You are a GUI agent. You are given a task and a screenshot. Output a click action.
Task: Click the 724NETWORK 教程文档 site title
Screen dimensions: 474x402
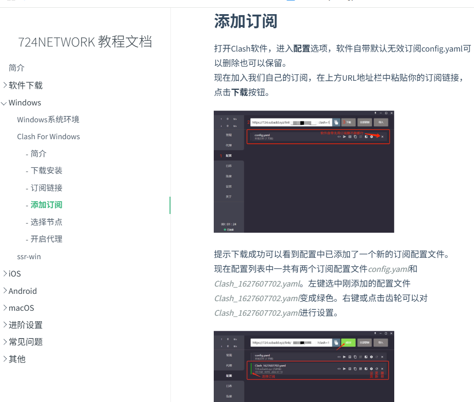pos(85,42)
